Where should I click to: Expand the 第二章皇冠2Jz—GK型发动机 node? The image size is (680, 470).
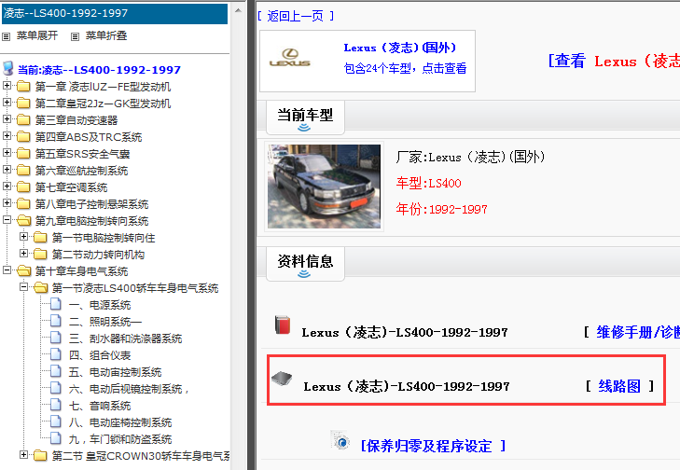pos(7,103)
